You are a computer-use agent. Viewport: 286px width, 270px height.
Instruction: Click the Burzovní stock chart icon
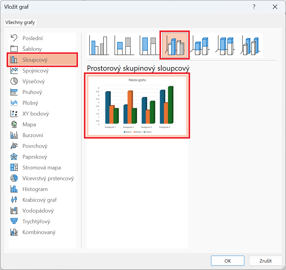click(14, 135)
